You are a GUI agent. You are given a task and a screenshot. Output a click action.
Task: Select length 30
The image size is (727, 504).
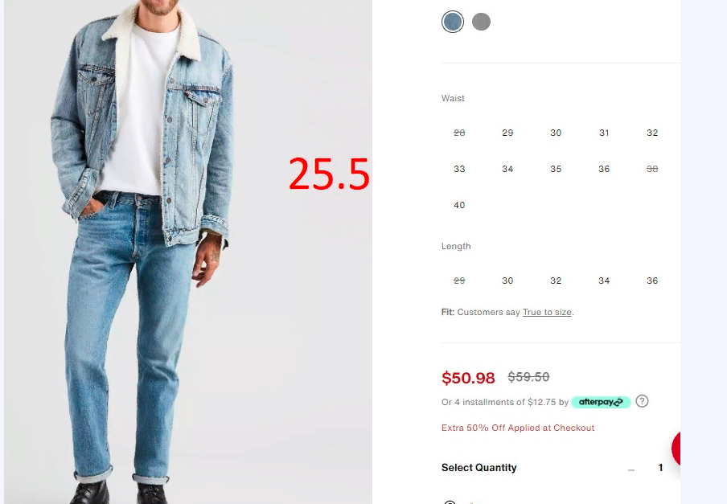coord(507,281)
